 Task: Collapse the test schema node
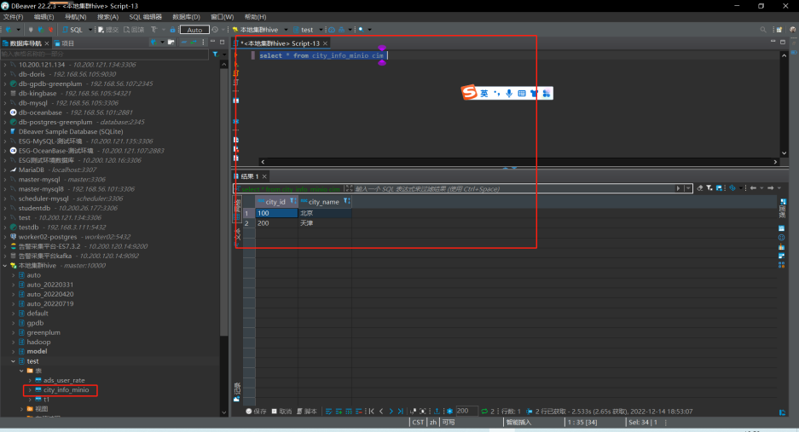[x=14, y=361]
